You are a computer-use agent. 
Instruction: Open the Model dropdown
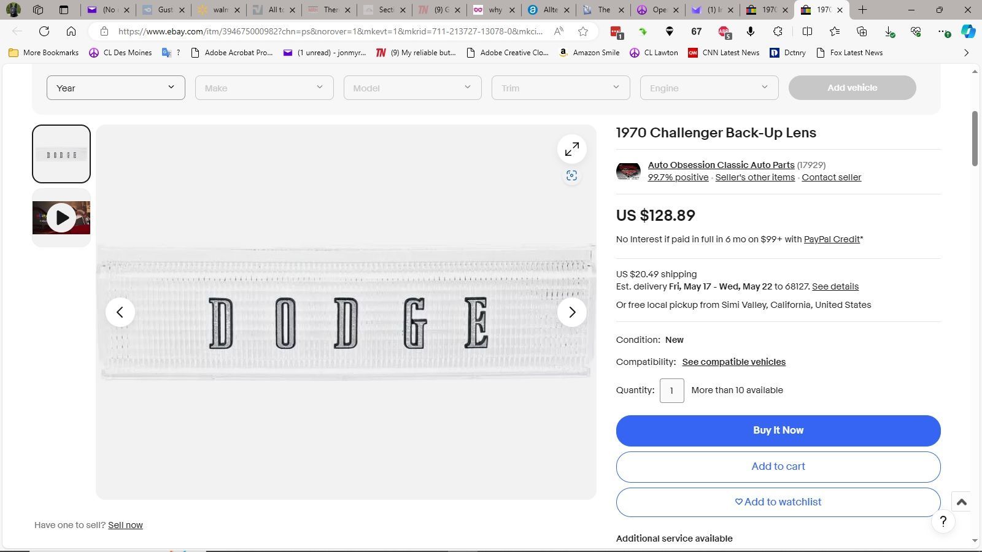[412, 88]
